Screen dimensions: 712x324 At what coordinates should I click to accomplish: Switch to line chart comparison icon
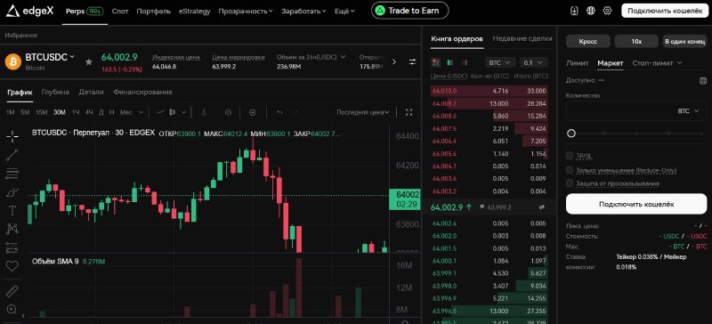pyautogui.click(x=161, y=112)
